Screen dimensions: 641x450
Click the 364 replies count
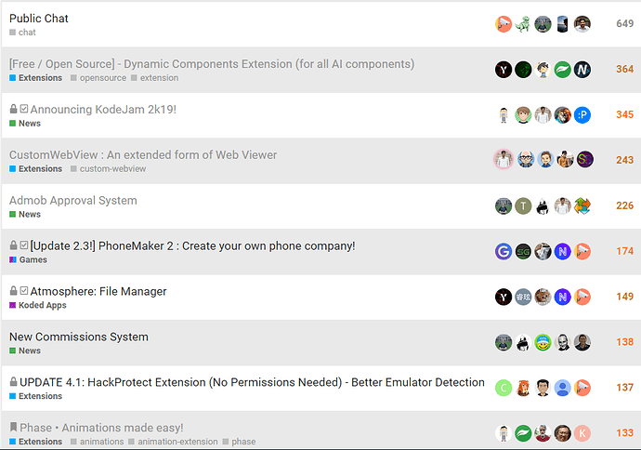[624, 69]
